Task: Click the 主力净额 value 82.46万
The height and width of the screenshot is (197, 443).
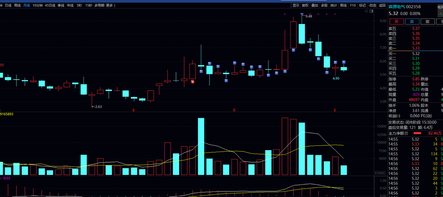Action: click(x=435, y=133)
